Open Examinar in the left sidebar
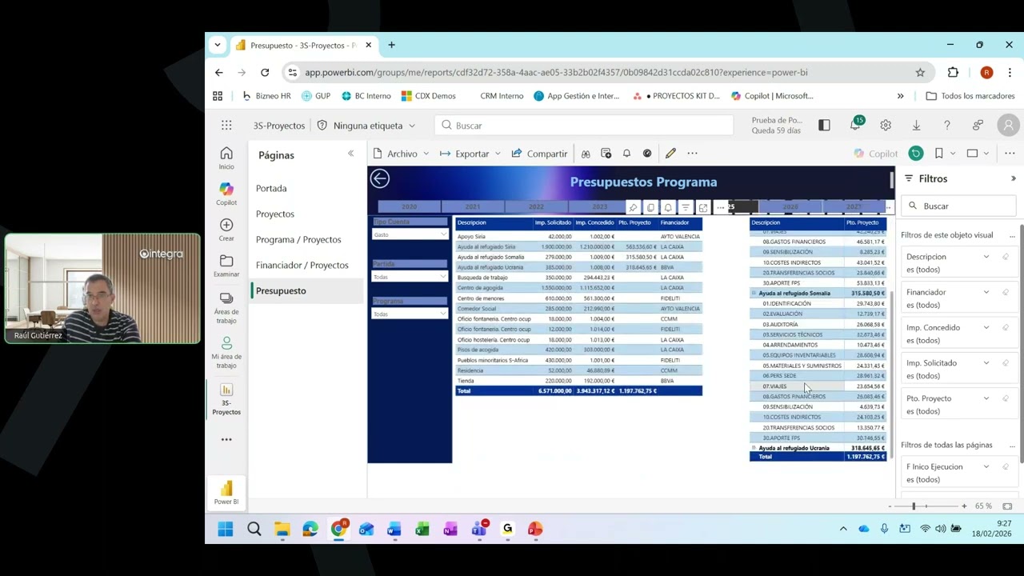Image resolution: width=1024 pixels, height=576 pixels. point(226,266)
